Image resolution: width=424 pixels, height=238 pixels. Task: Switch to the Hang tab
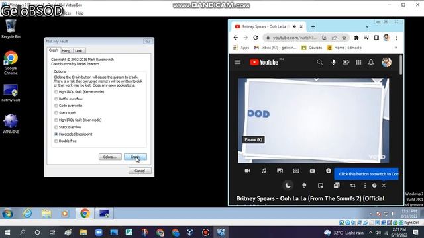click(66, 51)
